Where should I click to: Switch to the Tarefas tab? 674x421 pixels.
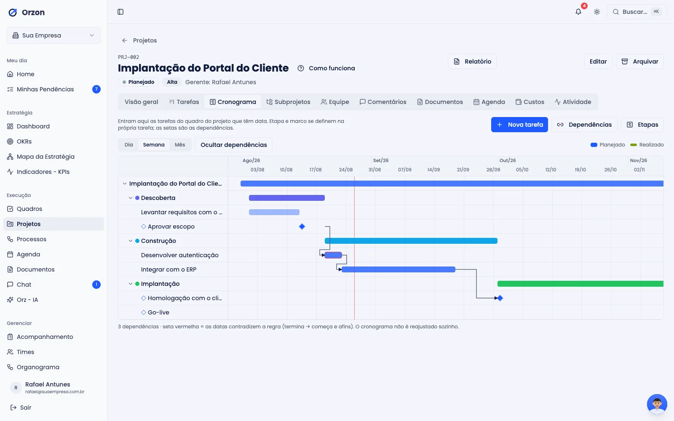[x=184, y=102]
